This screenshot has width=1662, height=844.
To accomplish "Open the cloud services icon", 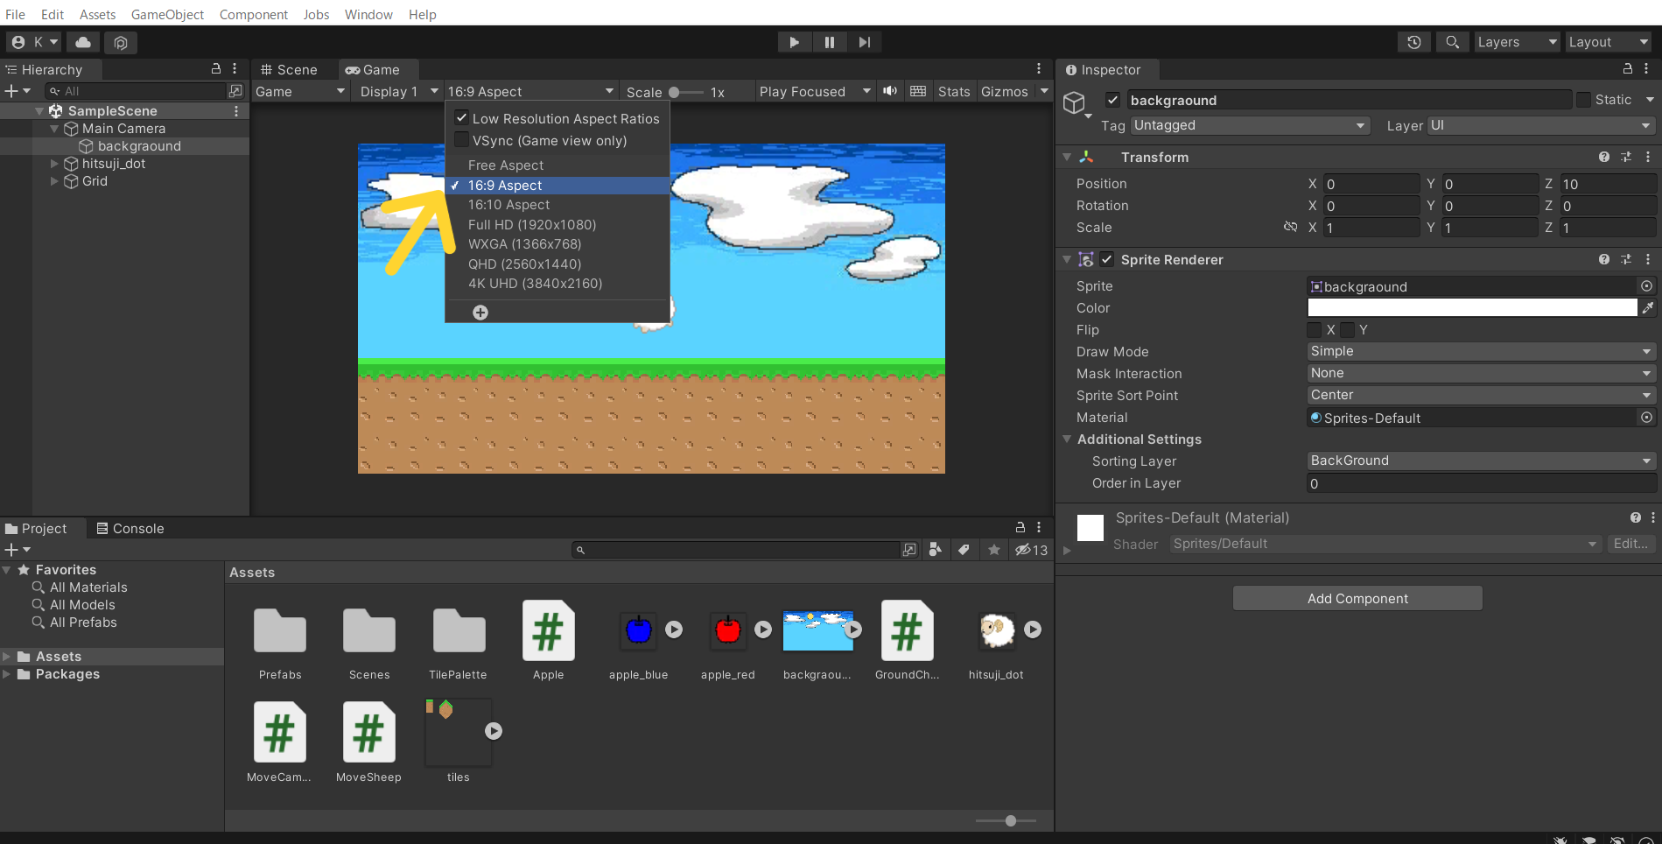I will [x=83, y=42].
